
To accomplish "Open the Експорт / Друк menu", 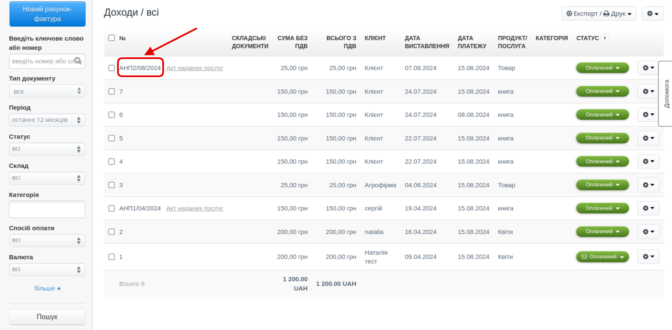I will click(598, 13).
